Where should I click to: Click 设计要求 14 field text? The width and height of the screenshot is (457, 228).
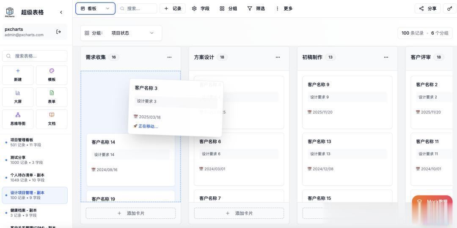[104, 155]
